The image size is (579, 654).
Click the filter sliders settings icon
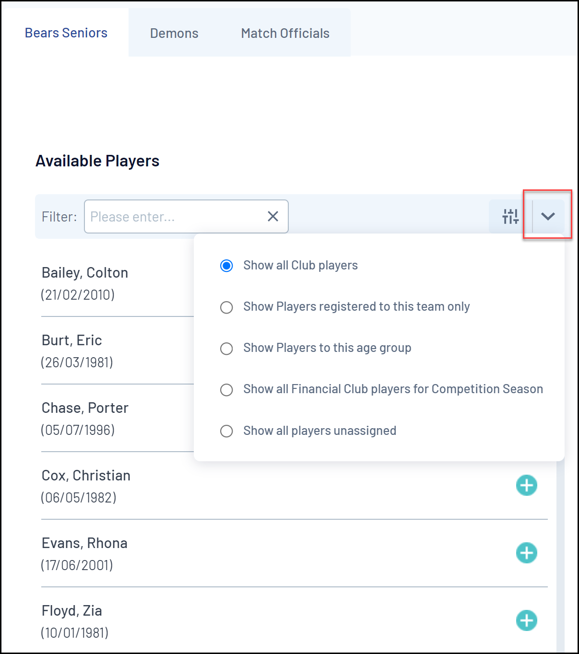click(510, 217)
